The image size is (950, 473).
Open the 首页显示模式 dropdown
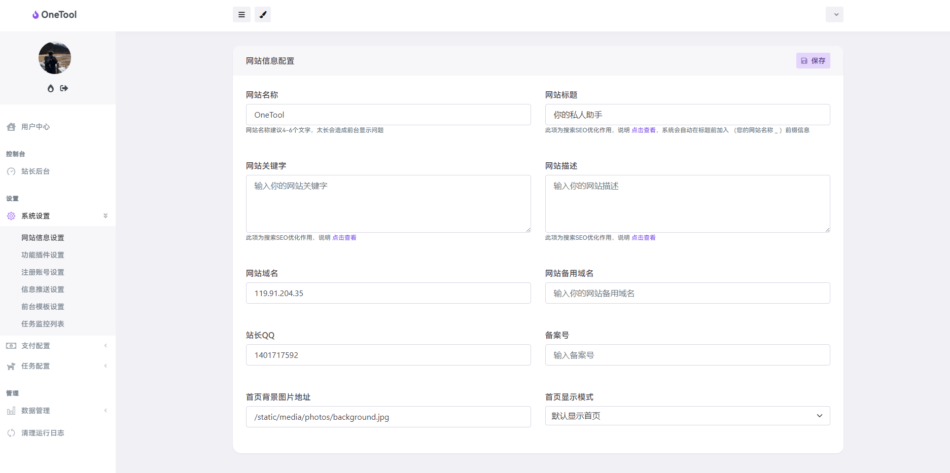[x=688, y=416]
